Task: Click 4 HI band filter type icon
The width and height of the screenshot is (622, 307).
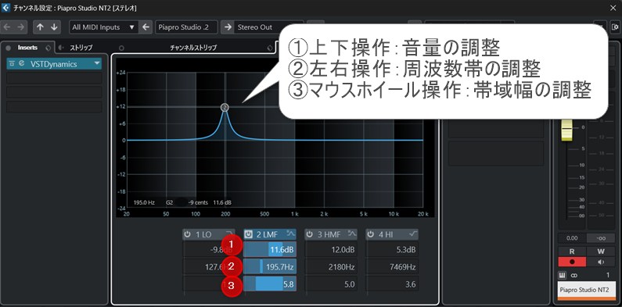Action: pos(413,234)
